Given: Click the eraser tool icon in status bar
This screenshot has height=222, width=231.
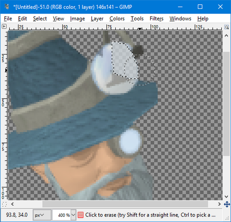Looking at the screenshot, I should 81,215.
